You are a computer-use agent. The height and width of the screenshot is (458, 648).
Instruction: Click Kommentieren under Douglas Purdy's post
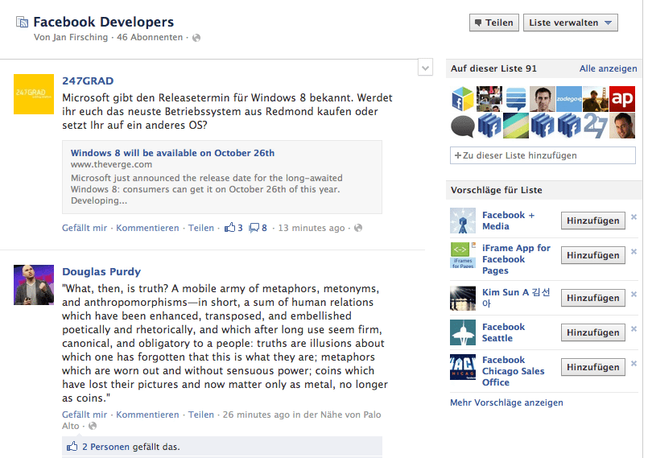coord(147,415)
